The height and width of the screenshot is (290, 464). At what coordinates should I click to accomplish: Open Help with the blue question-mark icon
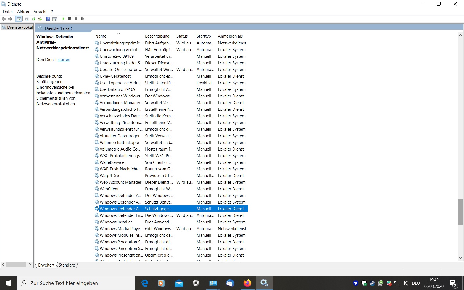[x=48, y=19]
